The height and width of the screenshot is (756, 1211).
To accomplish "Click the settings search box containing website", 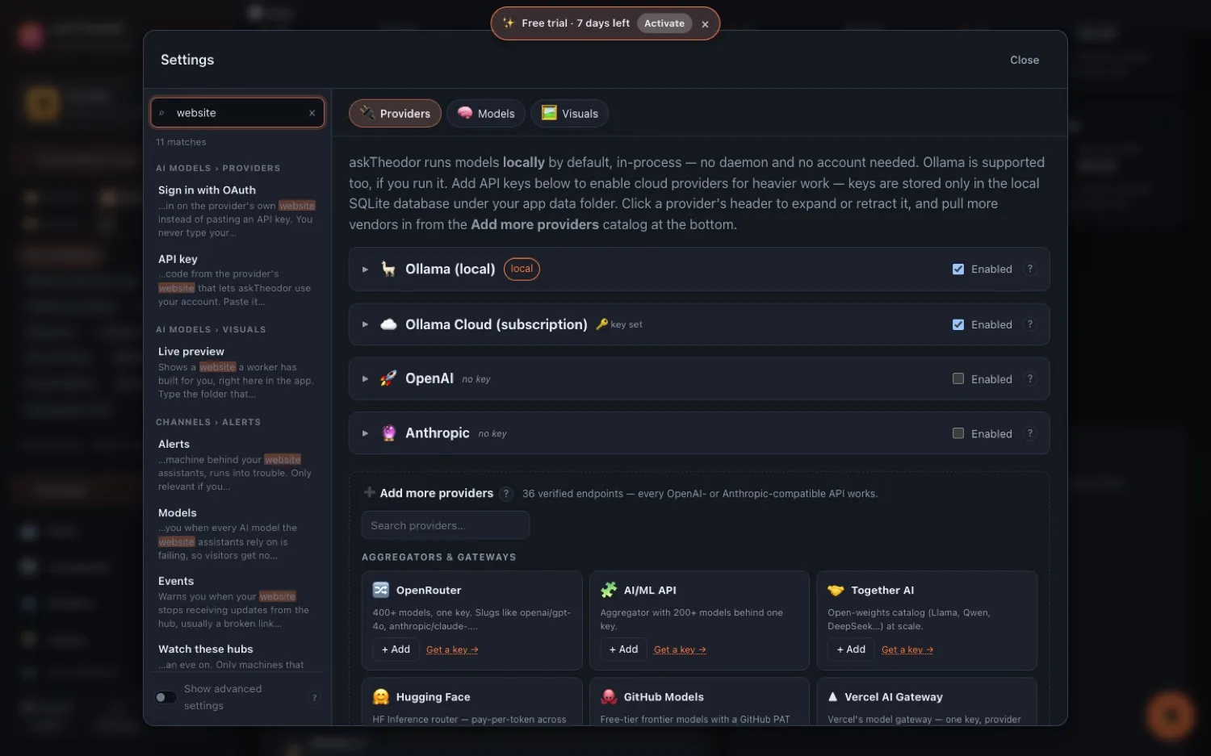I will (237, 113).
